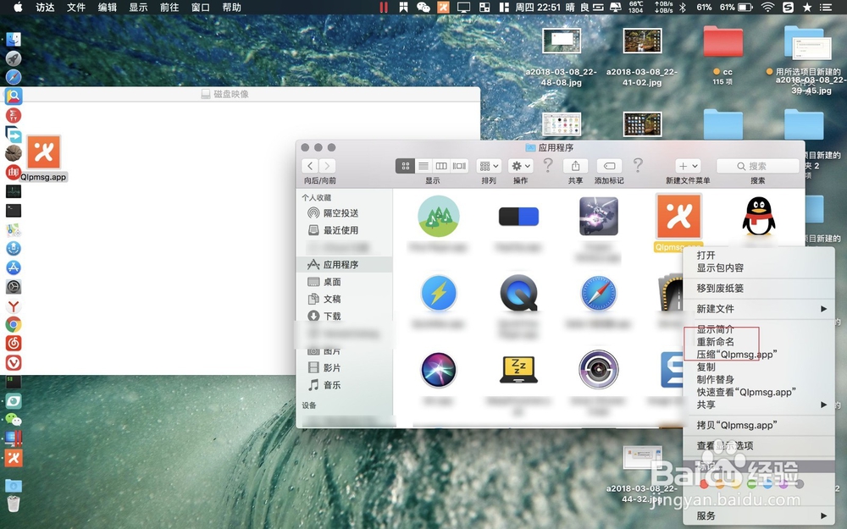Select the green trees app icon
The width and height of the screenshot is (847, 529).
tap(439, 216)
